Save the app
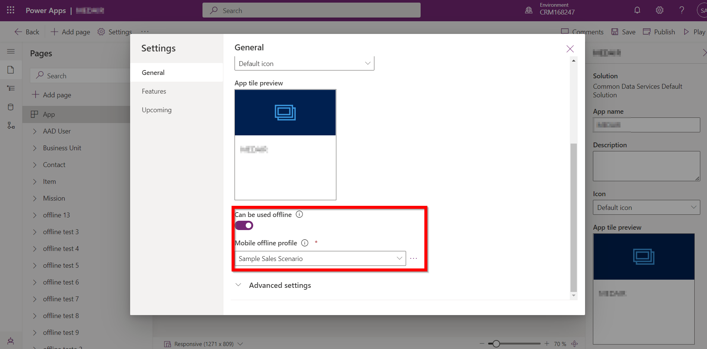 pyautogui.click(x=623, y=32)
